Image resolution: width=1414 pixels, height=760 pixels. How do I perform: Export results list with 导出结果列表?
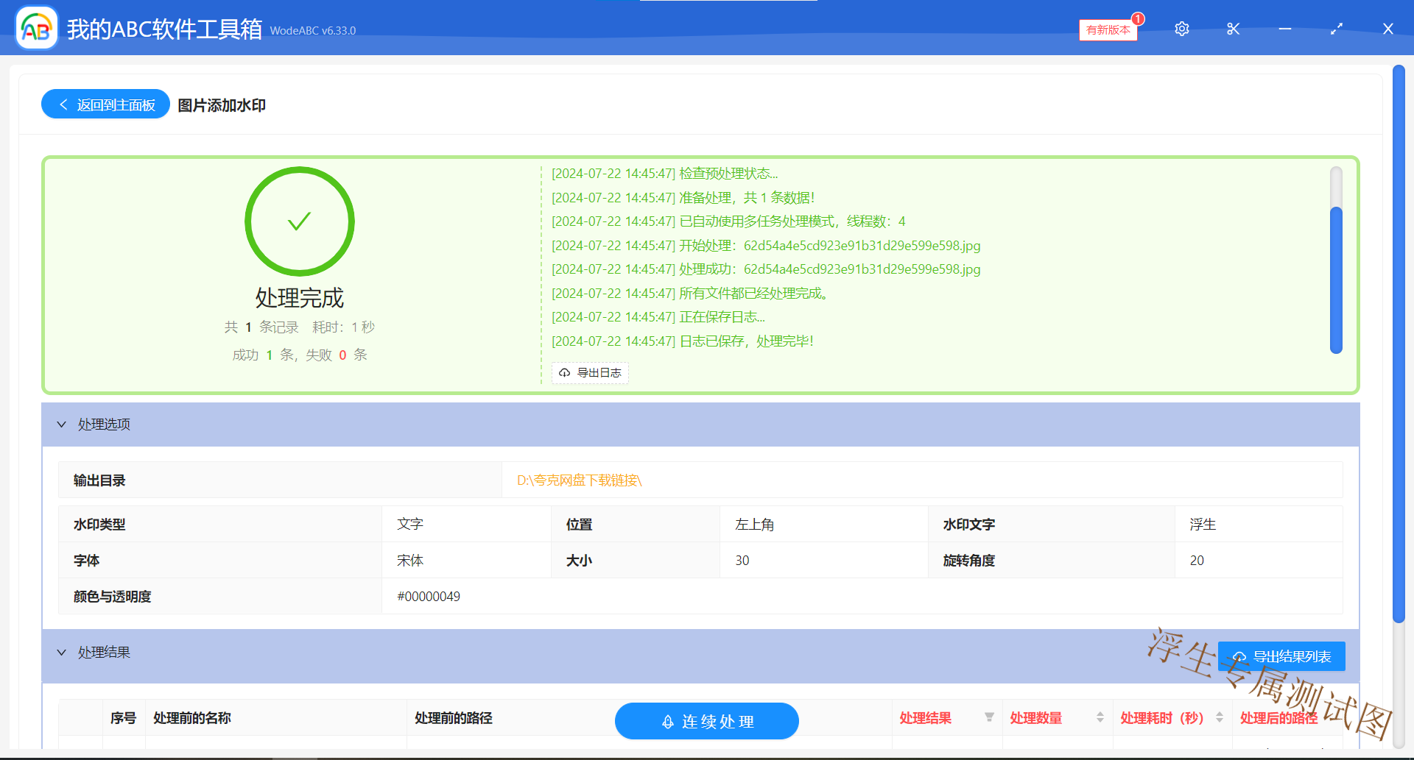coord(1281,656)
